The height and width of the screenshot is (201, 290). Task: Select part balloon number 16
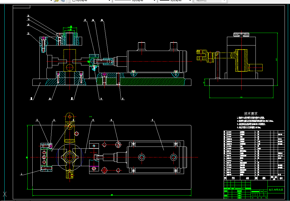coord(28,16)
